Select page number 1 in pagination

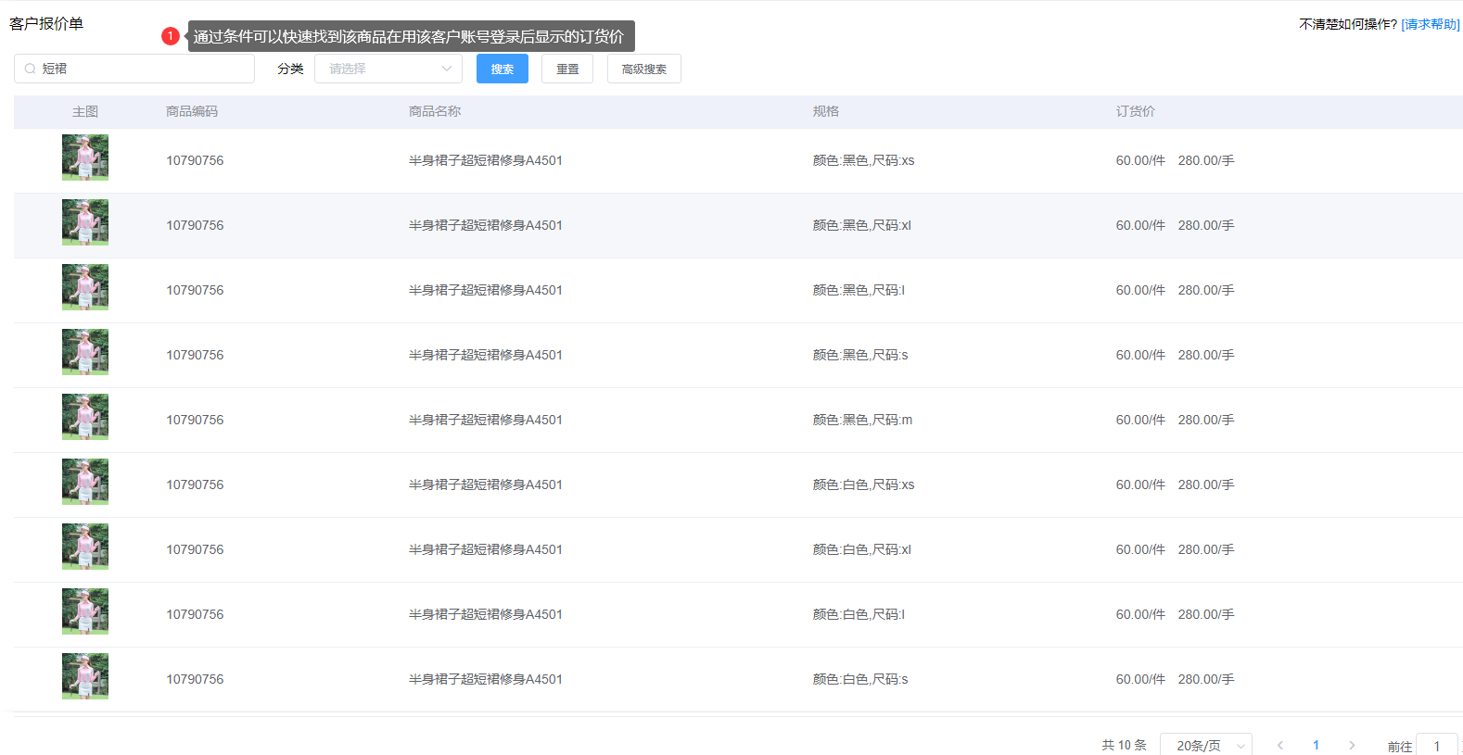click(1316, 745)
